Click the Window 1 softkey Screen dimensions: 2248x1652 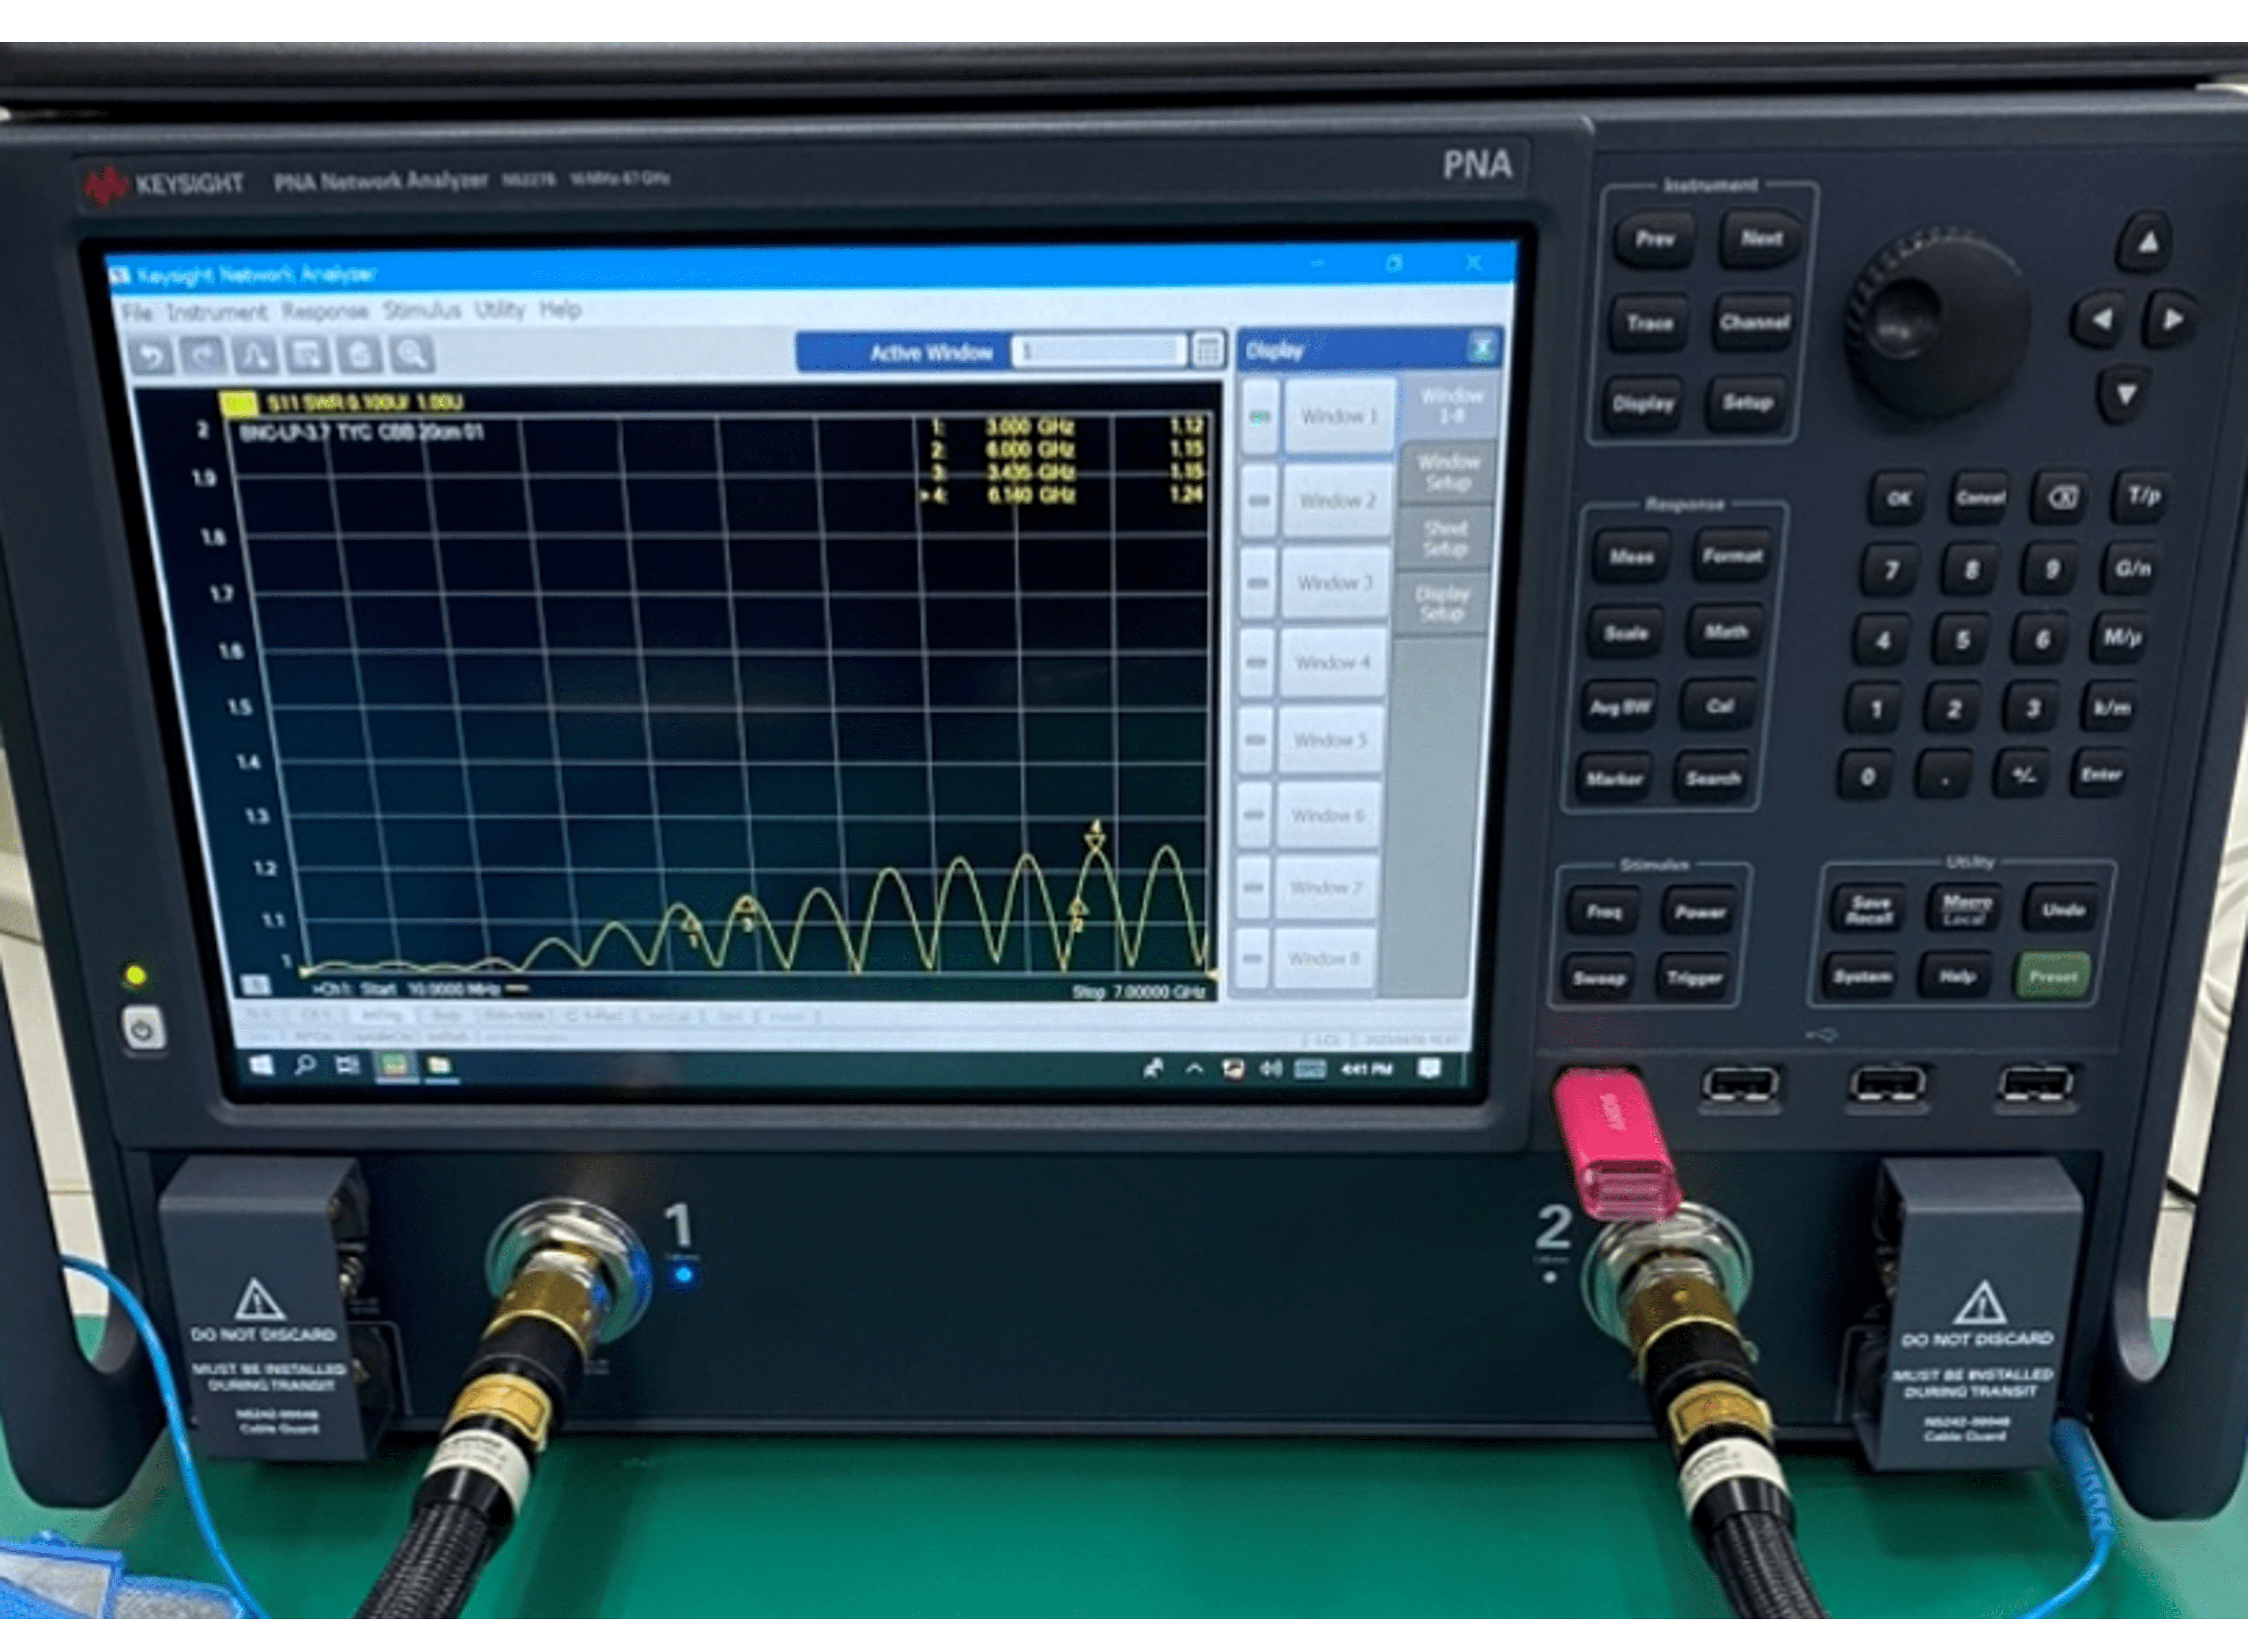click(x=1339, y=416)
